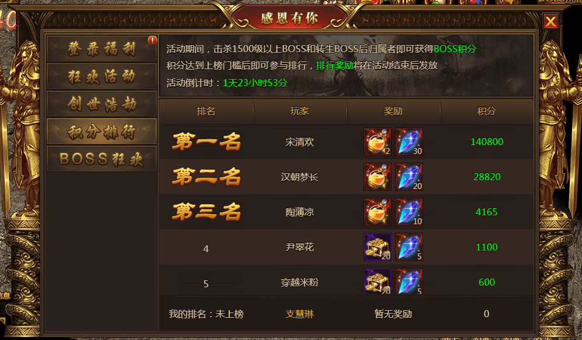Viewport: 582px width, 340px height.
Task: Click first place blue crystal reward x30
Action: [x=409, y=142]
